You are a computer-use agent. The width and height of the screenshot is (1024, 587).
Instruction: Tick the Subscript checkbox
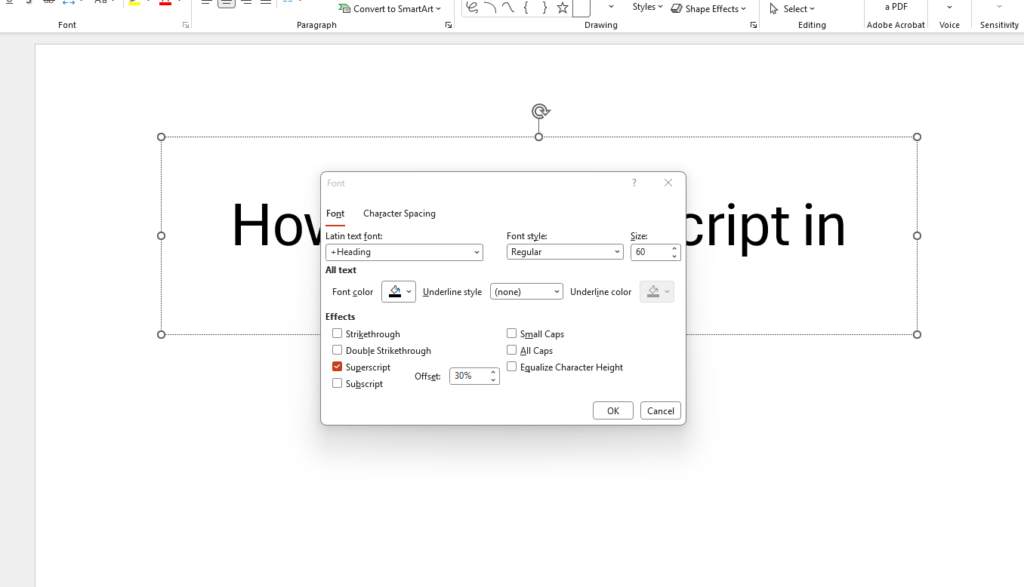(338, 383)
